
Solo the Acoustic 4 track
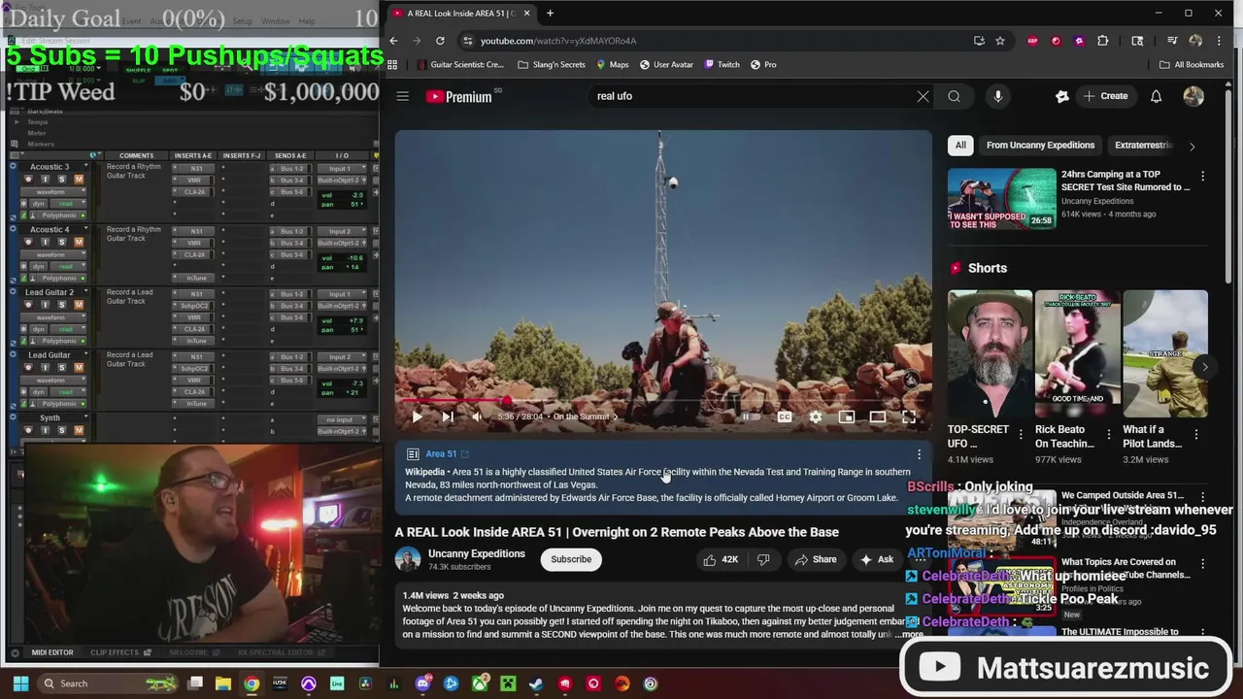coord(62,242)
